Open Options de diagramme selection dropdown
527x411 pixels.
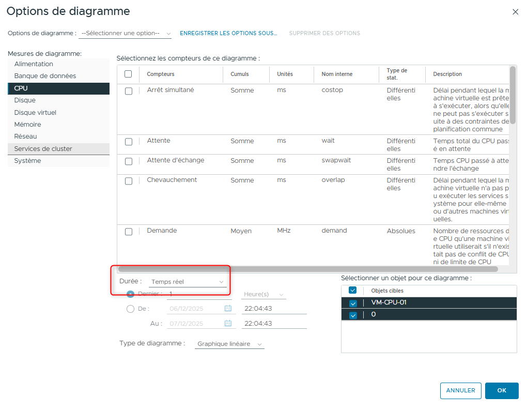126,33
